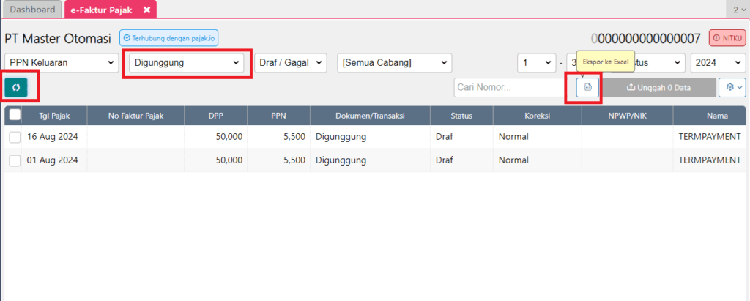The height and width of the screenshot is (301, 750).
Task: Check the 01 Aug 2024 row checkbox
Action: pos(15,160)
